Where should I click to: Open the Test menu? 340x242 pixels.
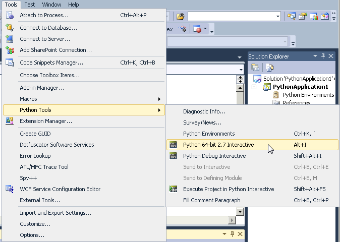[x=29, y=5]
